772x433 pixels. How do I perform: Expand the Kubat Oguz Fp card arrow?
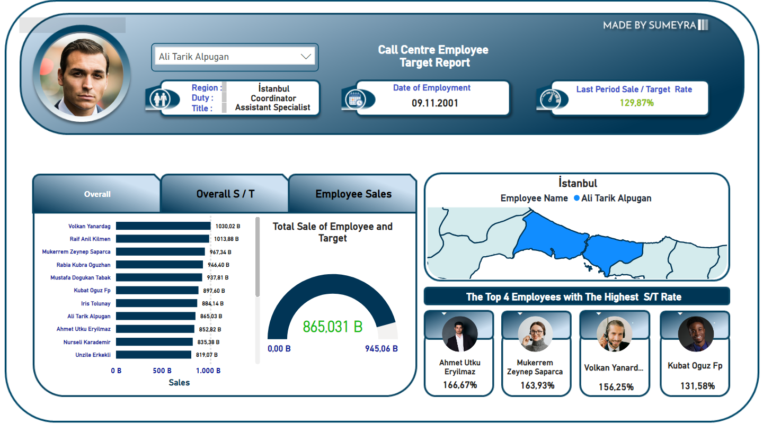pyautogui.click(x=680, y=314)
